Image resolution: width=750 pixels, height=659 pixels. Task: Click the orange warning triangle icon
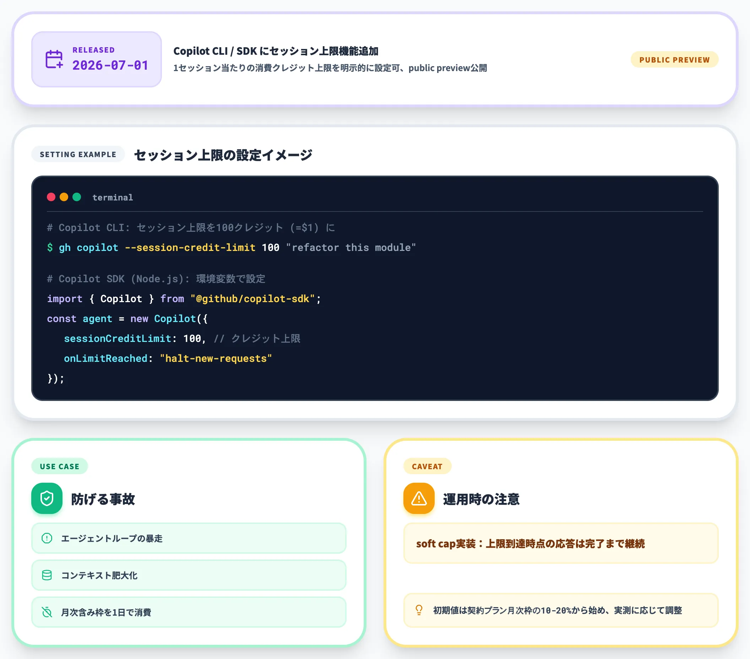[x=419, y=498]
